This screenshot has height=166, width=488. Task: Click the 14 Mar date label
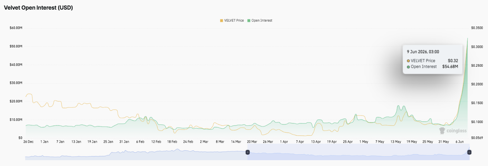[x=236, y=142]
